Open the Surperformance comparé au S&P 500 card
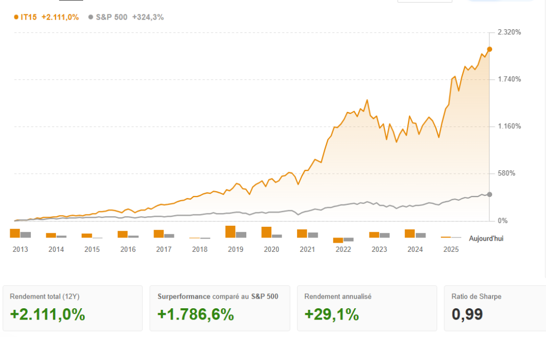 pos(220,308)
